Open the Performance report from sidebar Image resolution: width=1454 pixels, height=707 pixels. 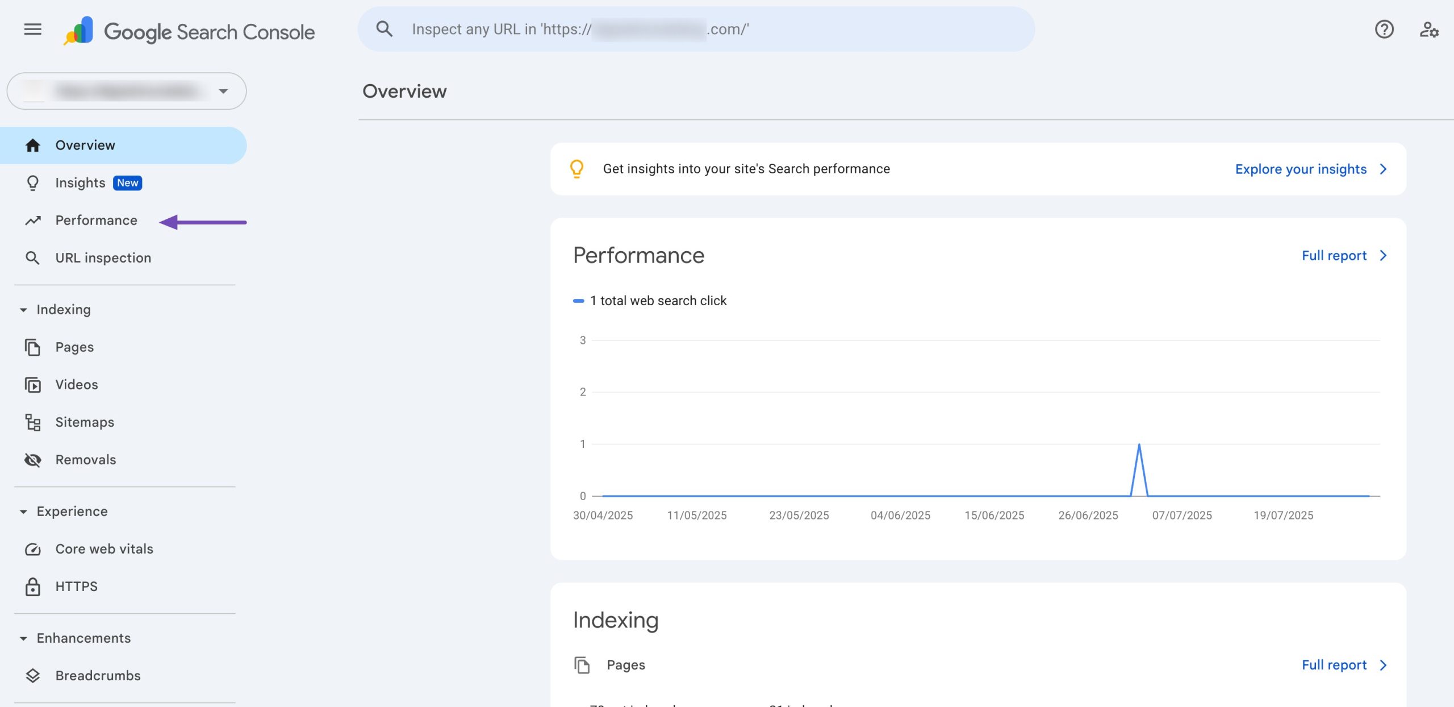pos(95,221)
